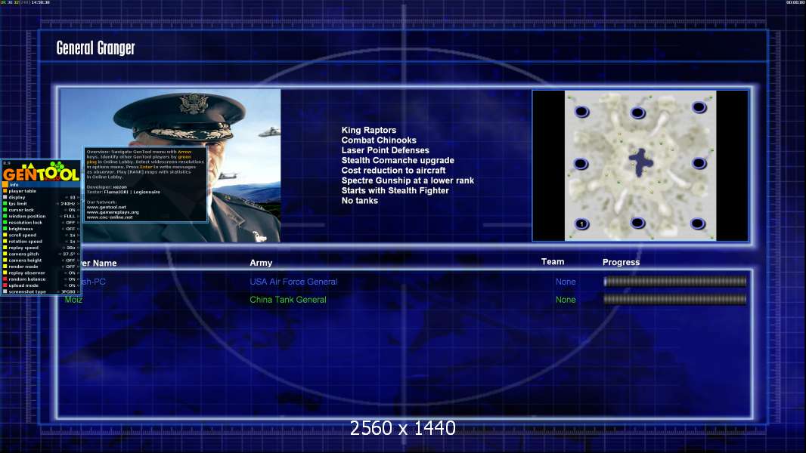Change the camera pitch 37.5° value
Image resolution: width=806 pixels, height=453 pixels.
pyautogui.click(x=69, y=254)
